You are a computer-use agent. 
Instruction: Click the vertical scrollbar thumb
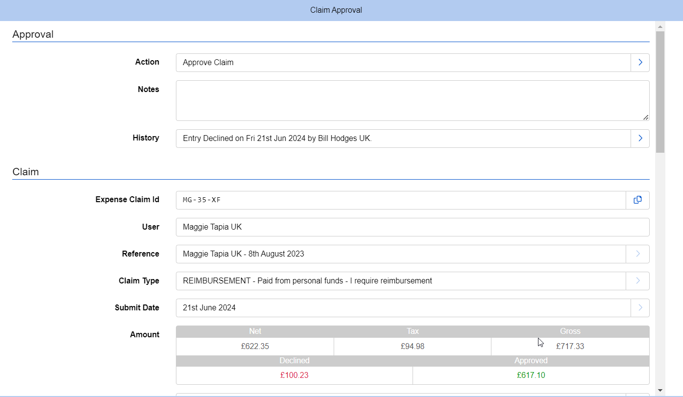(x=660, y=92)
